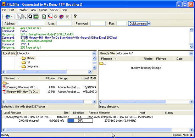Viewport: 195px width, 138px height.
Task: Expand the Local Site path dropdown
Action: (94, 53)
